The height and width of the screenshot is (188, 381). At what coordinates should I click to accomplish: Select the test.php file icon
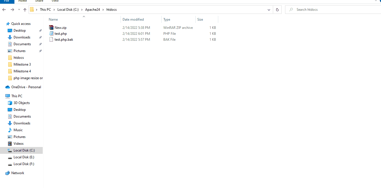[51, 33]
